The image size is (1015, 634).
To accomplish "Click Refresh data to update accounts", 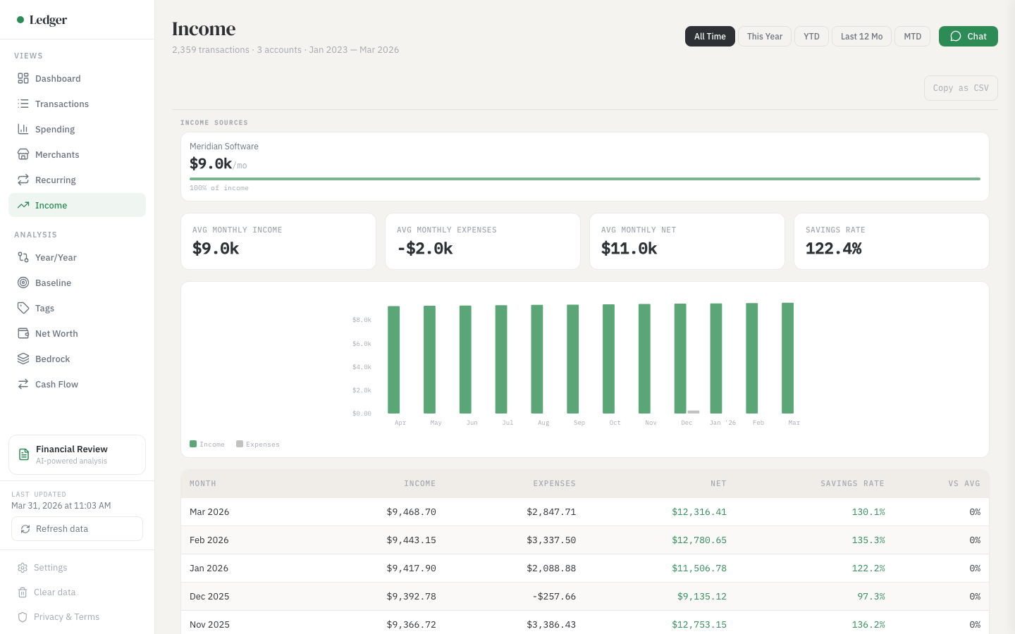I will pyautogui.click(x=77, y=528).
